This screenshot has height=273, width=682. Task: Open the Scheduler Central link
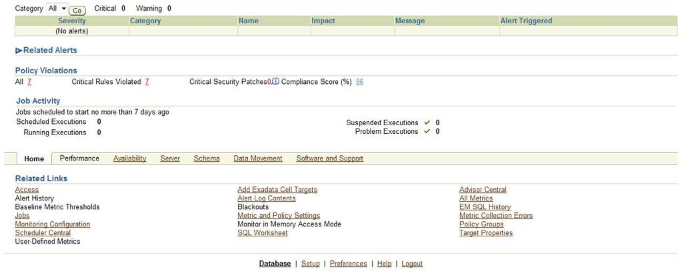click(43, 232)
